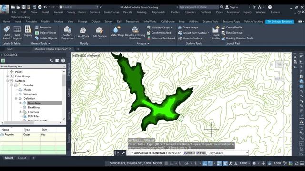The width and height of the screenshot is (305, 171).
Task: Open Surface Properties from the ribbon
Action: pos(68,33)
